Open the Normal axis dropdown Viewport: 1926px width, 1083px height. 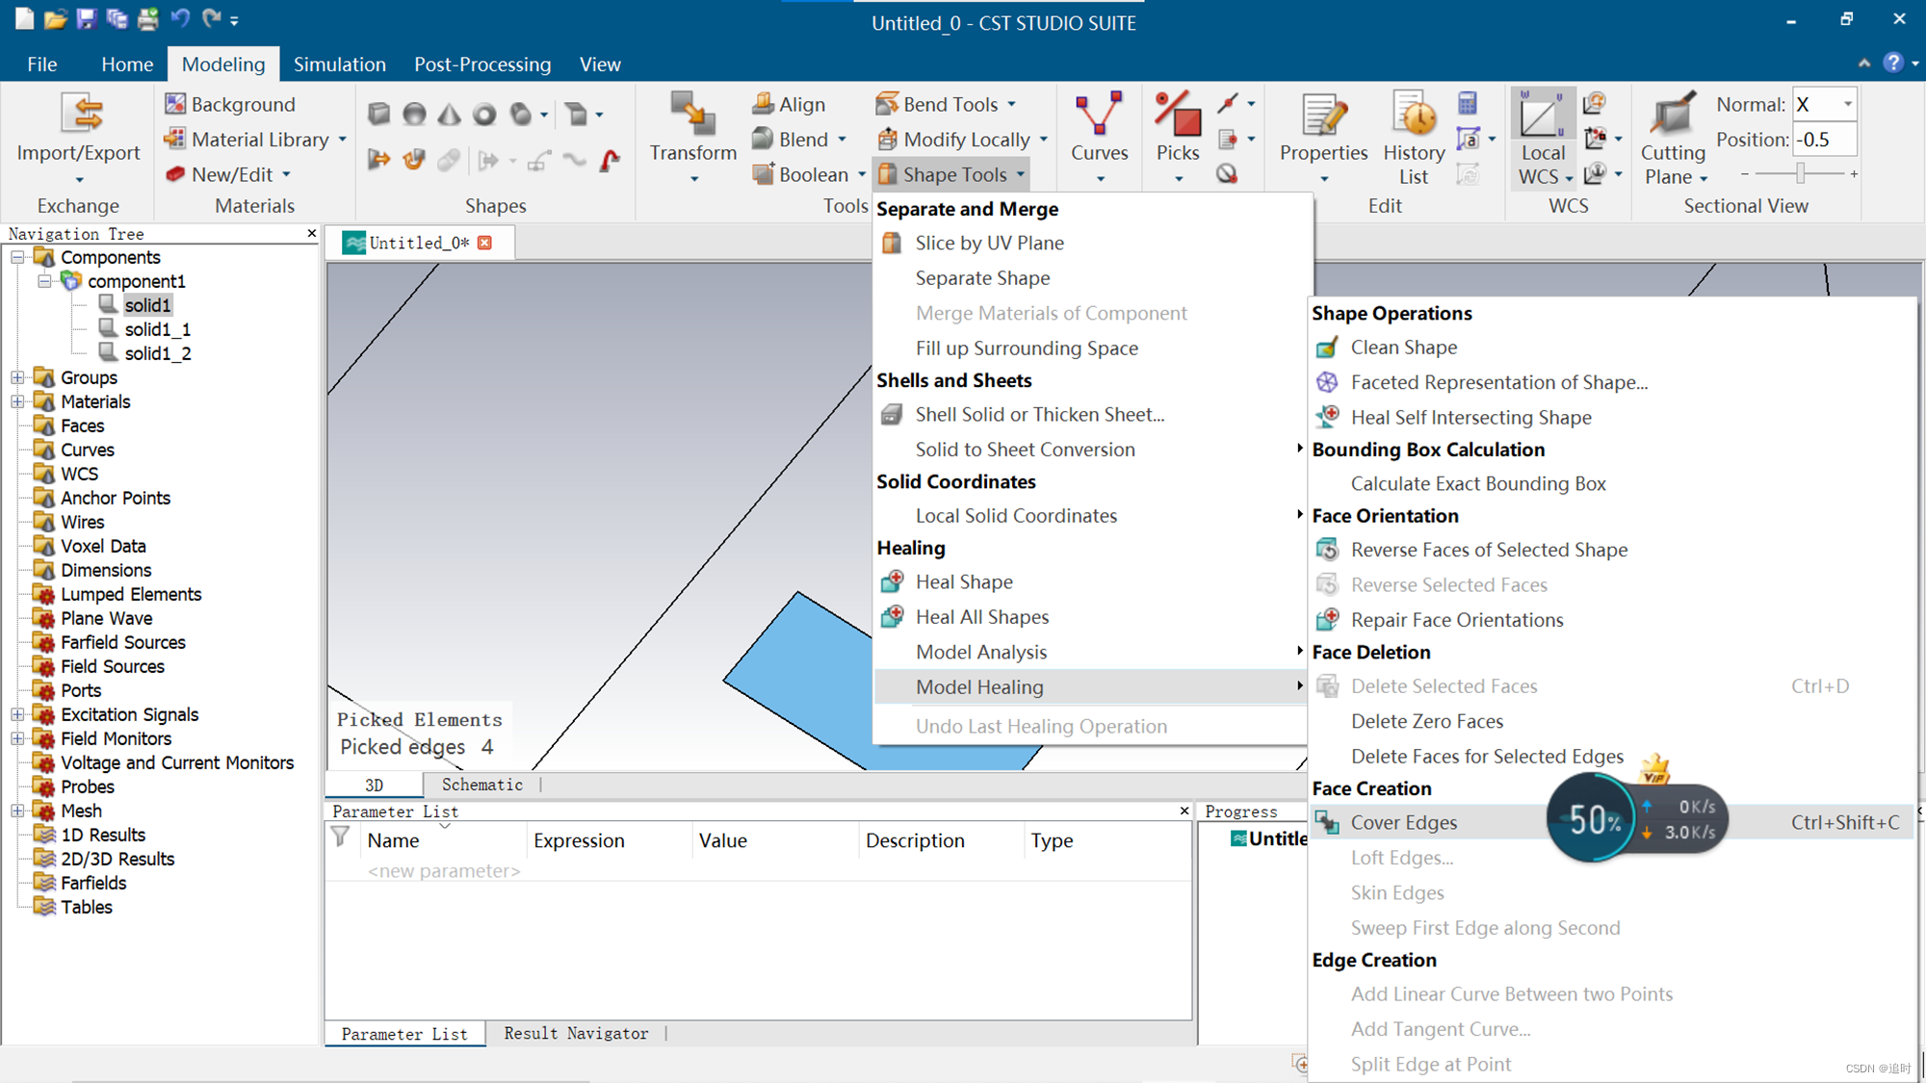click(x=1847, y=104)
